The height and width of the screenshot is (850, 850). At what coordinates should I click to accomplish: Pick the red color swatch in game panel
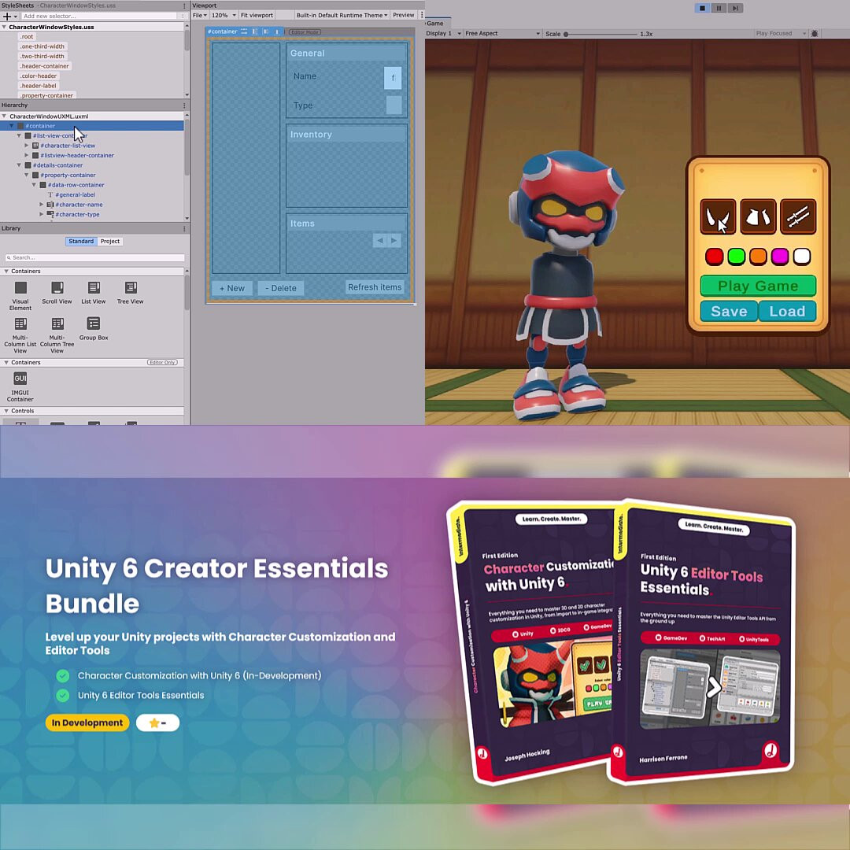[714, 257]
